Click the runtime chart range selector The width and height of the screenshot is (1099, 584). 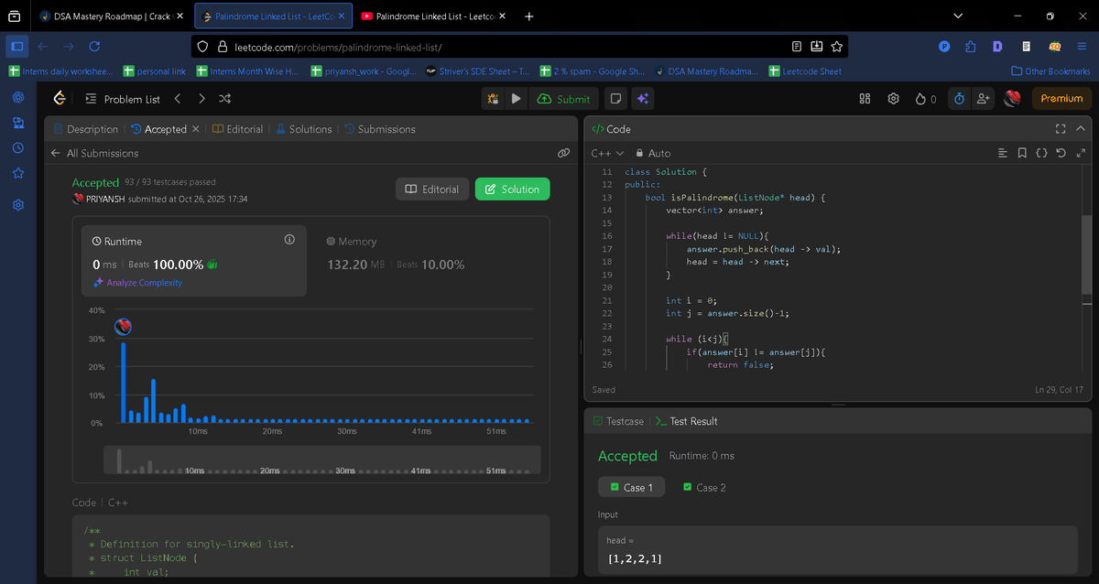(322, 460)
